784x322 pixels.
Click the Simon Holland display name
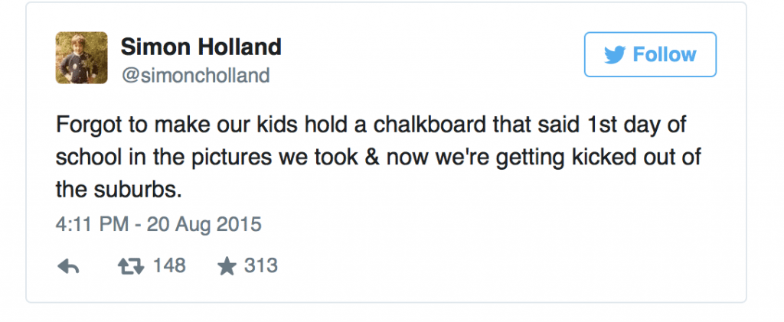[201, 47]
